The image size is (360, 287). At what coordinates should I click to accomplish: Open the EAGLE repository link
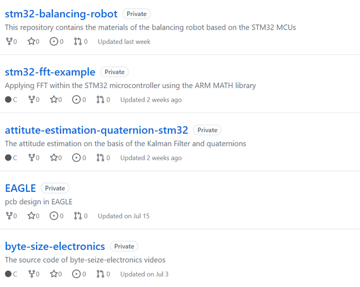pos(20,188)
